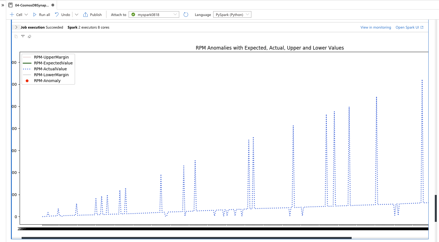The width and height of the screenshot is (439, 242).
Task: Add a new Cell with plus icon
Action: pyautogui.click(x=12, y=15)
